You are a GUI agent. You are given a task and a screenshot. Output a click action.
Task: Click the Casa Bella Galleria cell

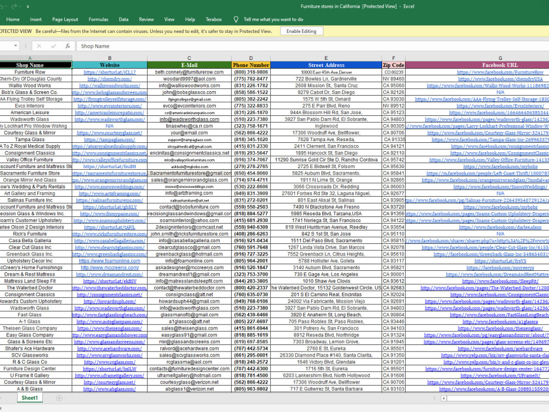click(x=30, y=241)
